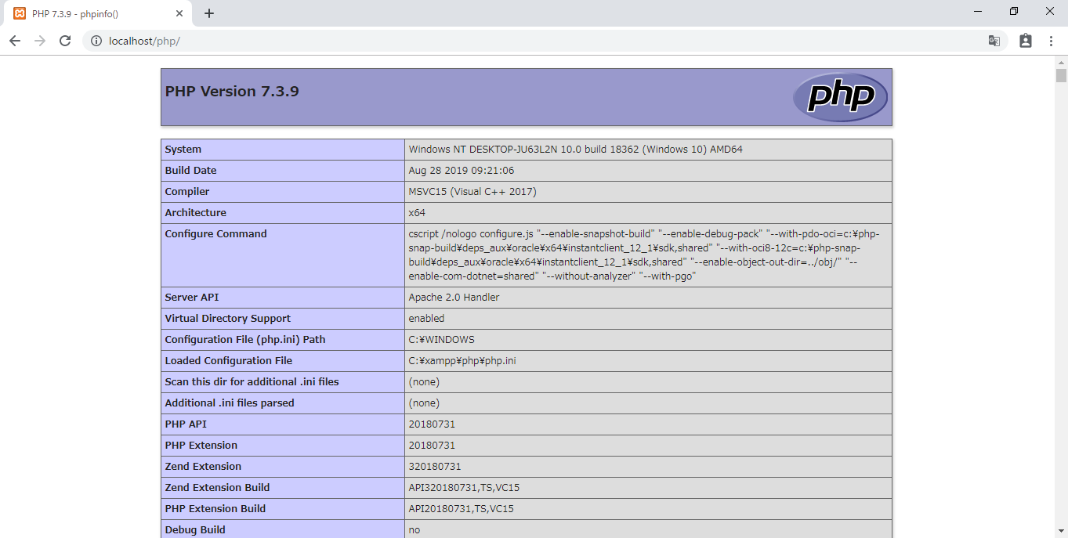Minimize the Chrome window

tap(977, 11)
